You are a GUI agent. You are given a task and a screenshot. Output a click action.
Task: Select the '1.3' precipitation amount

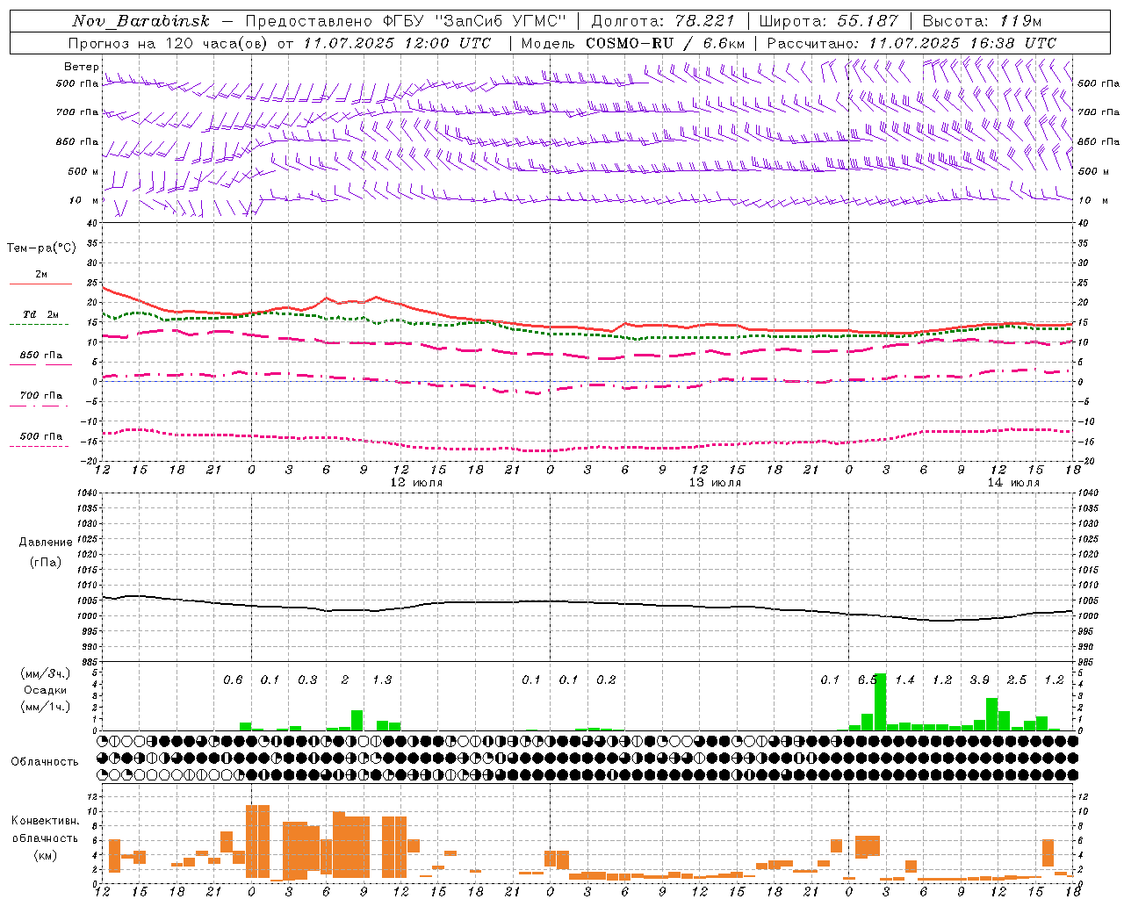[382, 680]
